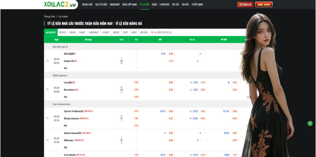The height and width of the screenshot is (157, 316).
Task: Click the Boca Juniors team name
Action: [69, 90]
